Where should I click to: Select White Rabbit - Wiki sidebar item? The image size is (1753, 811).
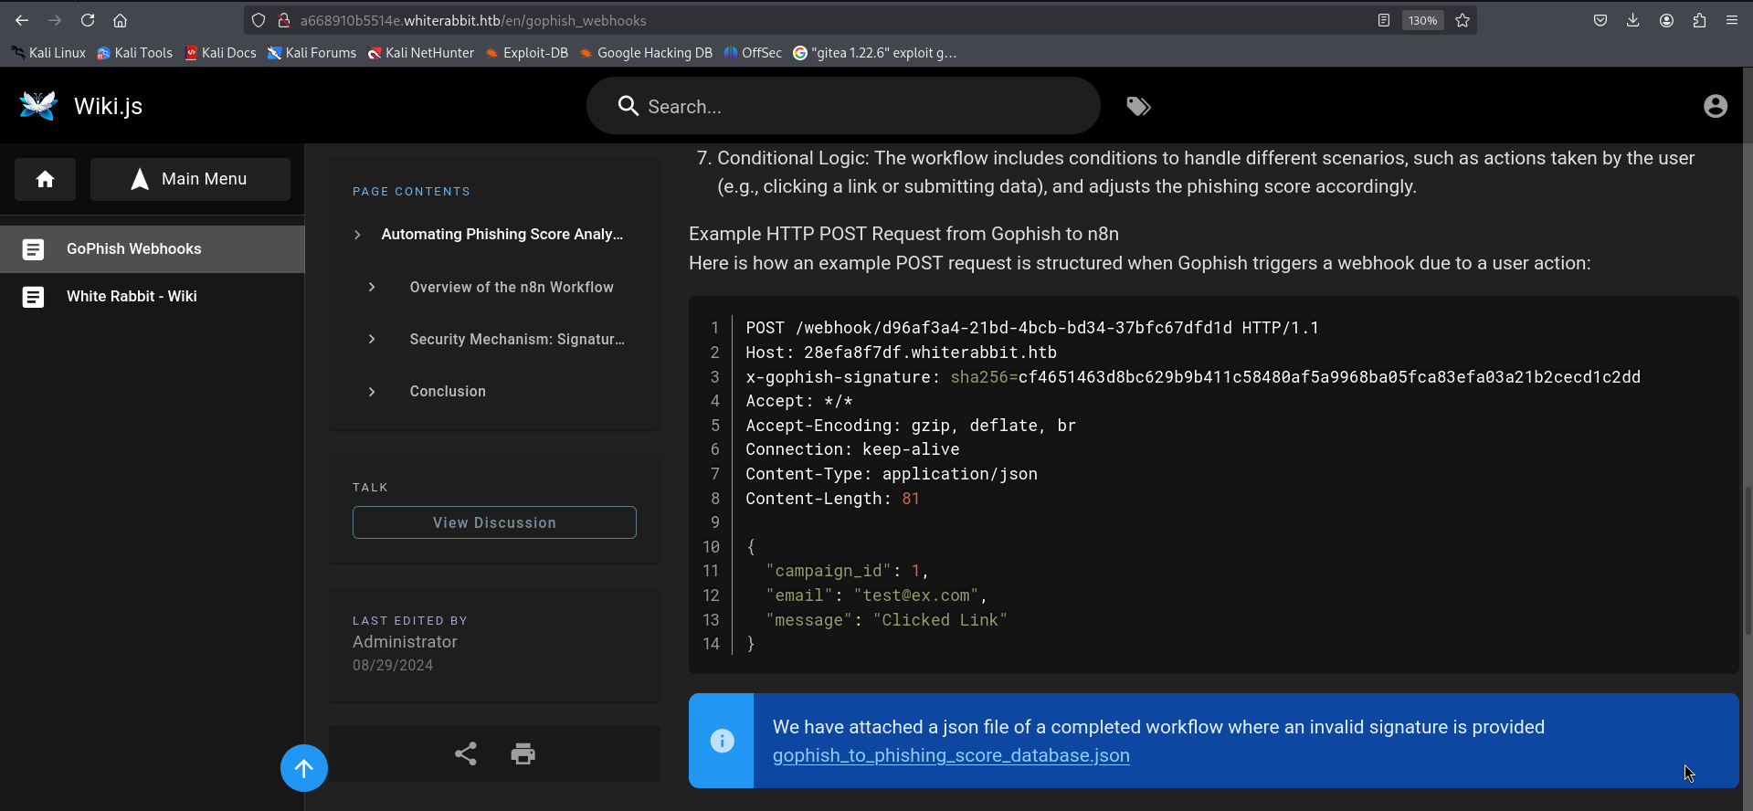132,296
